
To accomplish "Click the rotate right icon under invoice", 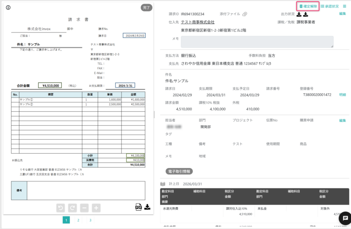I will pyautogui.click(x=72, y=208).
